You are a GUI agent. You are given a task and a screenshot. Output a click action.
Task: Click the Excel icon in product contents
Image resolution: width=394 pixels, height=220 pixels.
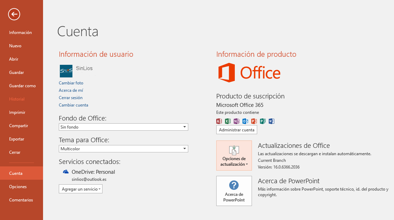pyautogui.click(x=228, y=121)
